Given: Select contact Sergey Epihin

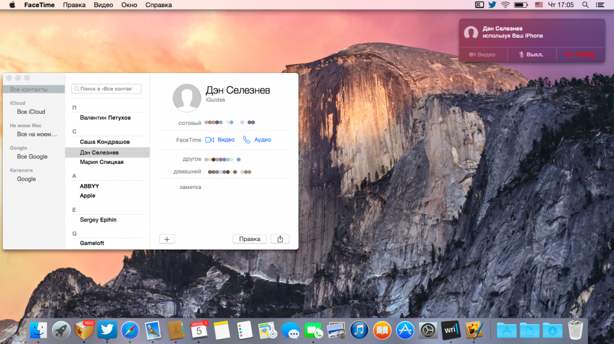Looking at the screenshot, I should (98, 220).
